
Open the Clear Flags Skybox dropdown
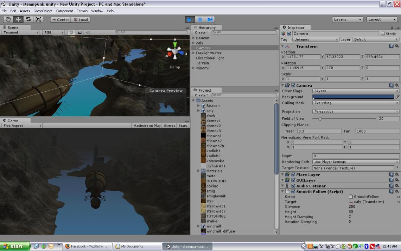[356, 91]
